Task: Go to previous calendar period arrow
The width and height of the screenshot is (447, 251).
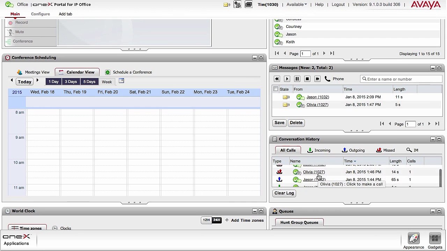Action: tap(12, 81)
